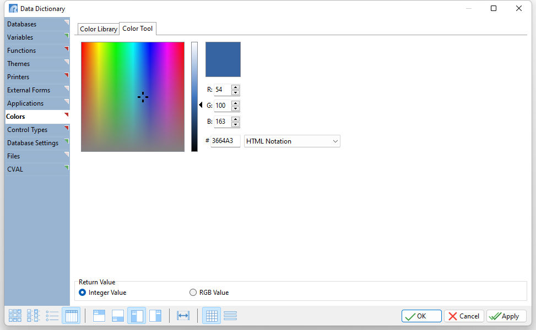The height and width of the screenshot is (330, 536).
Task: Click the Data Dictionary title bar icon
Action: click(13, 9)
